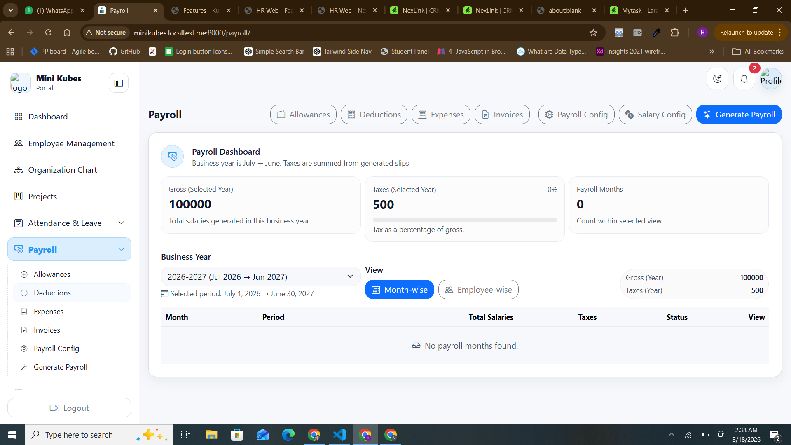This screenshot has height=445, width=791.
Task: Collapse Payroll sidebar section chevron
Action: pos(122,249)
